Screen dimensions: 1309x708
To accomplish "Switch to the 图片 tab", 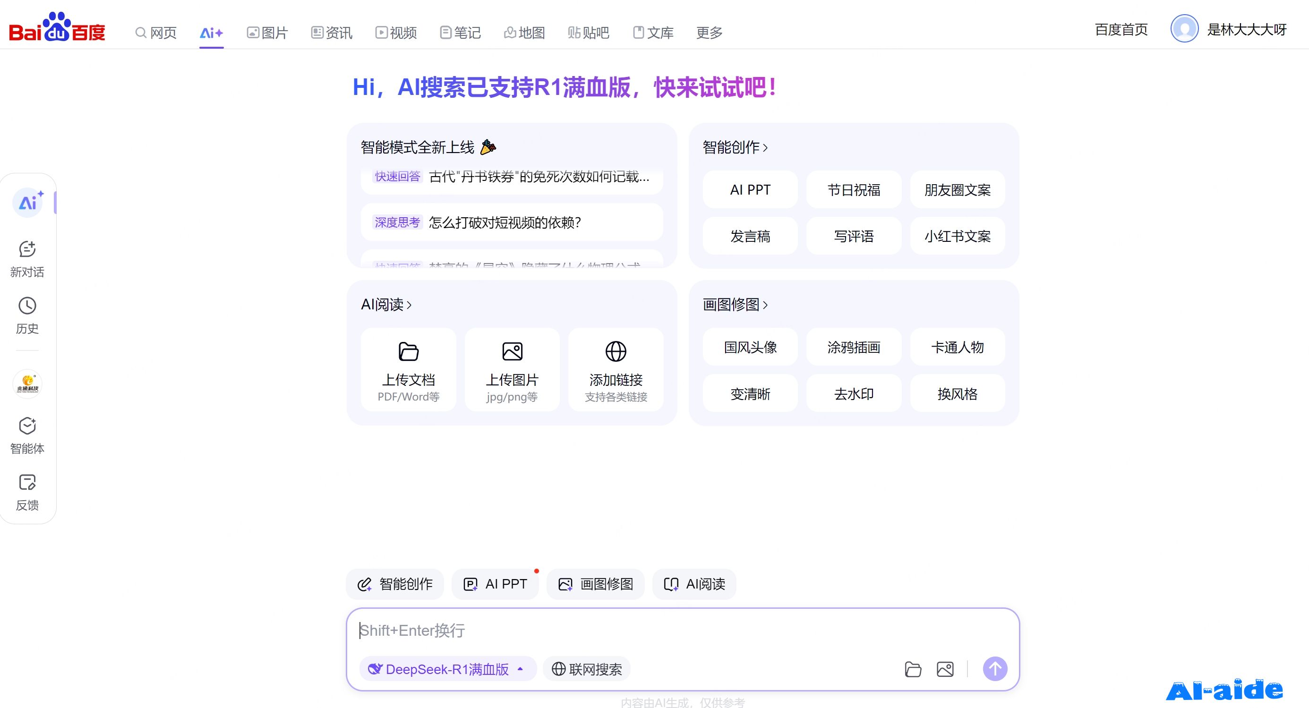I will click(x=267, y=33).
